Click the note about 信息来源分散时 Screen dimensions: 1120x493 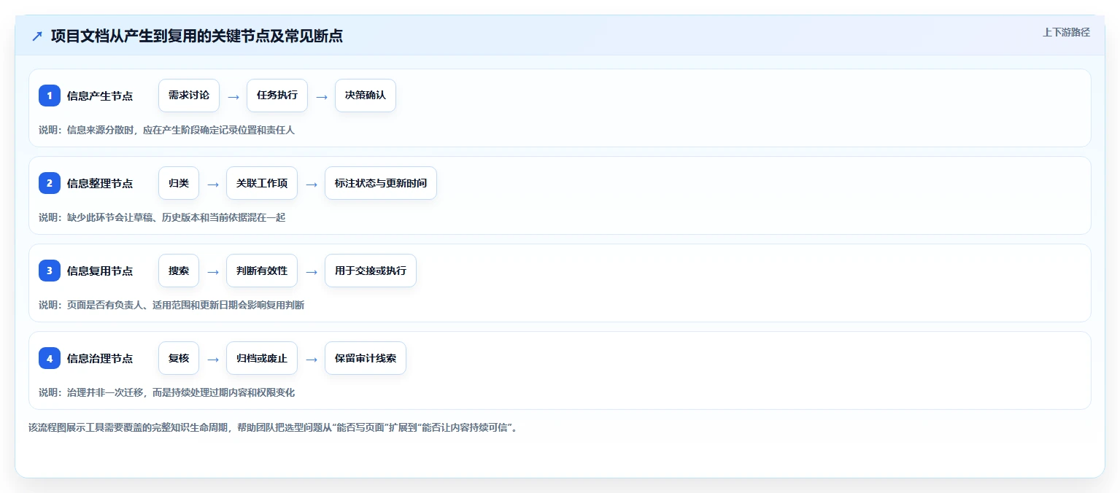click(x=166, y=130)
